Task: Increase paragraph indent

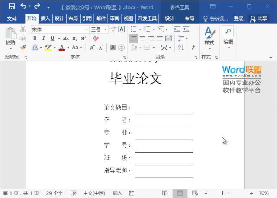Action: (x=186, y=29)
